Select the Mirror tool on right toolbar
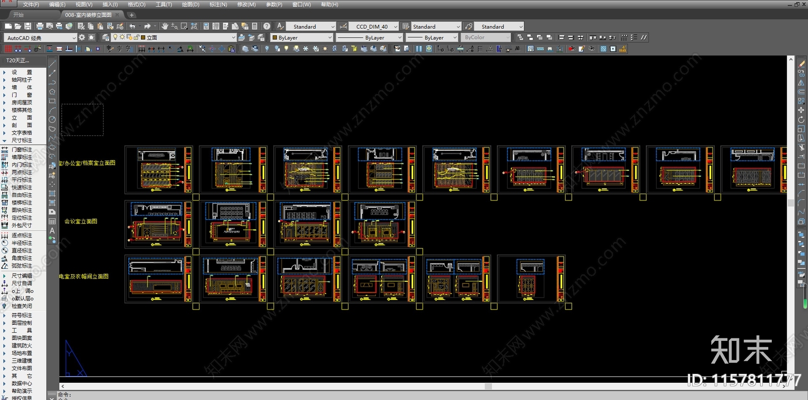 [801, 82]
